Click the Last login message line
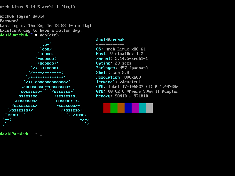Image resolution: width=235 pixels, height=176 pixels. click(x=46, y=26)
